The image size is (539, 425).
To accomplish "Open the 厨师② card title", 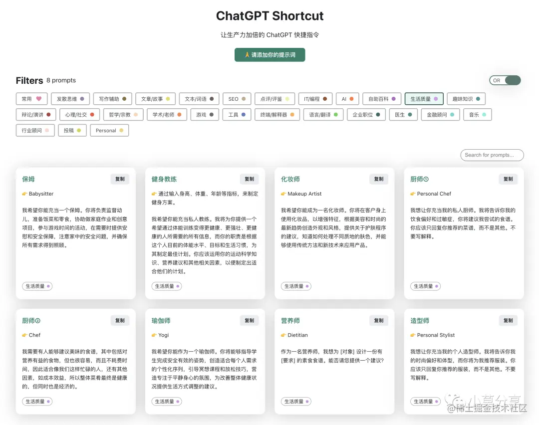I will point(31,321).
